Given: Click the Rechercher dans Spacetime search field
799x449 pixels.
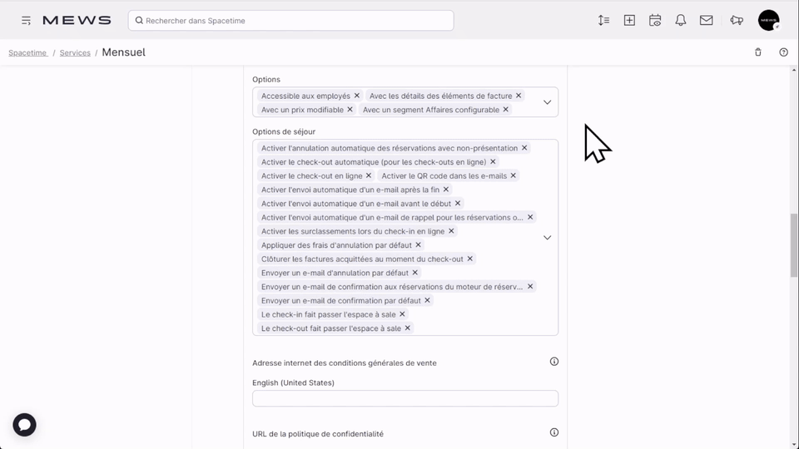Looking at the screenshot, I should [291, 21].
